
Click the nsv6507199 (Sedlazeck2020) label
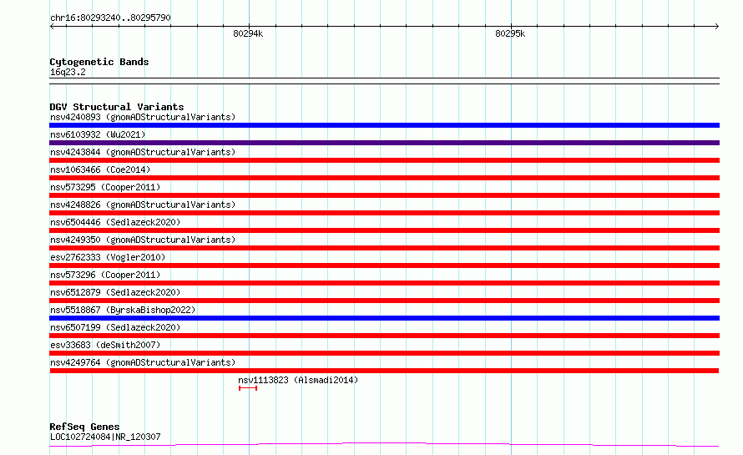[115, 327]
